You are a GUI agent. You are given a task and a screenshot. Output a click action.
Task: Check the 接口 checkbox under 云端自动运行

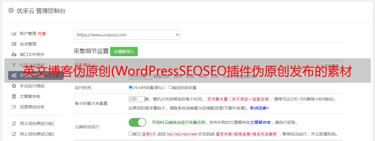pos(130,134)
